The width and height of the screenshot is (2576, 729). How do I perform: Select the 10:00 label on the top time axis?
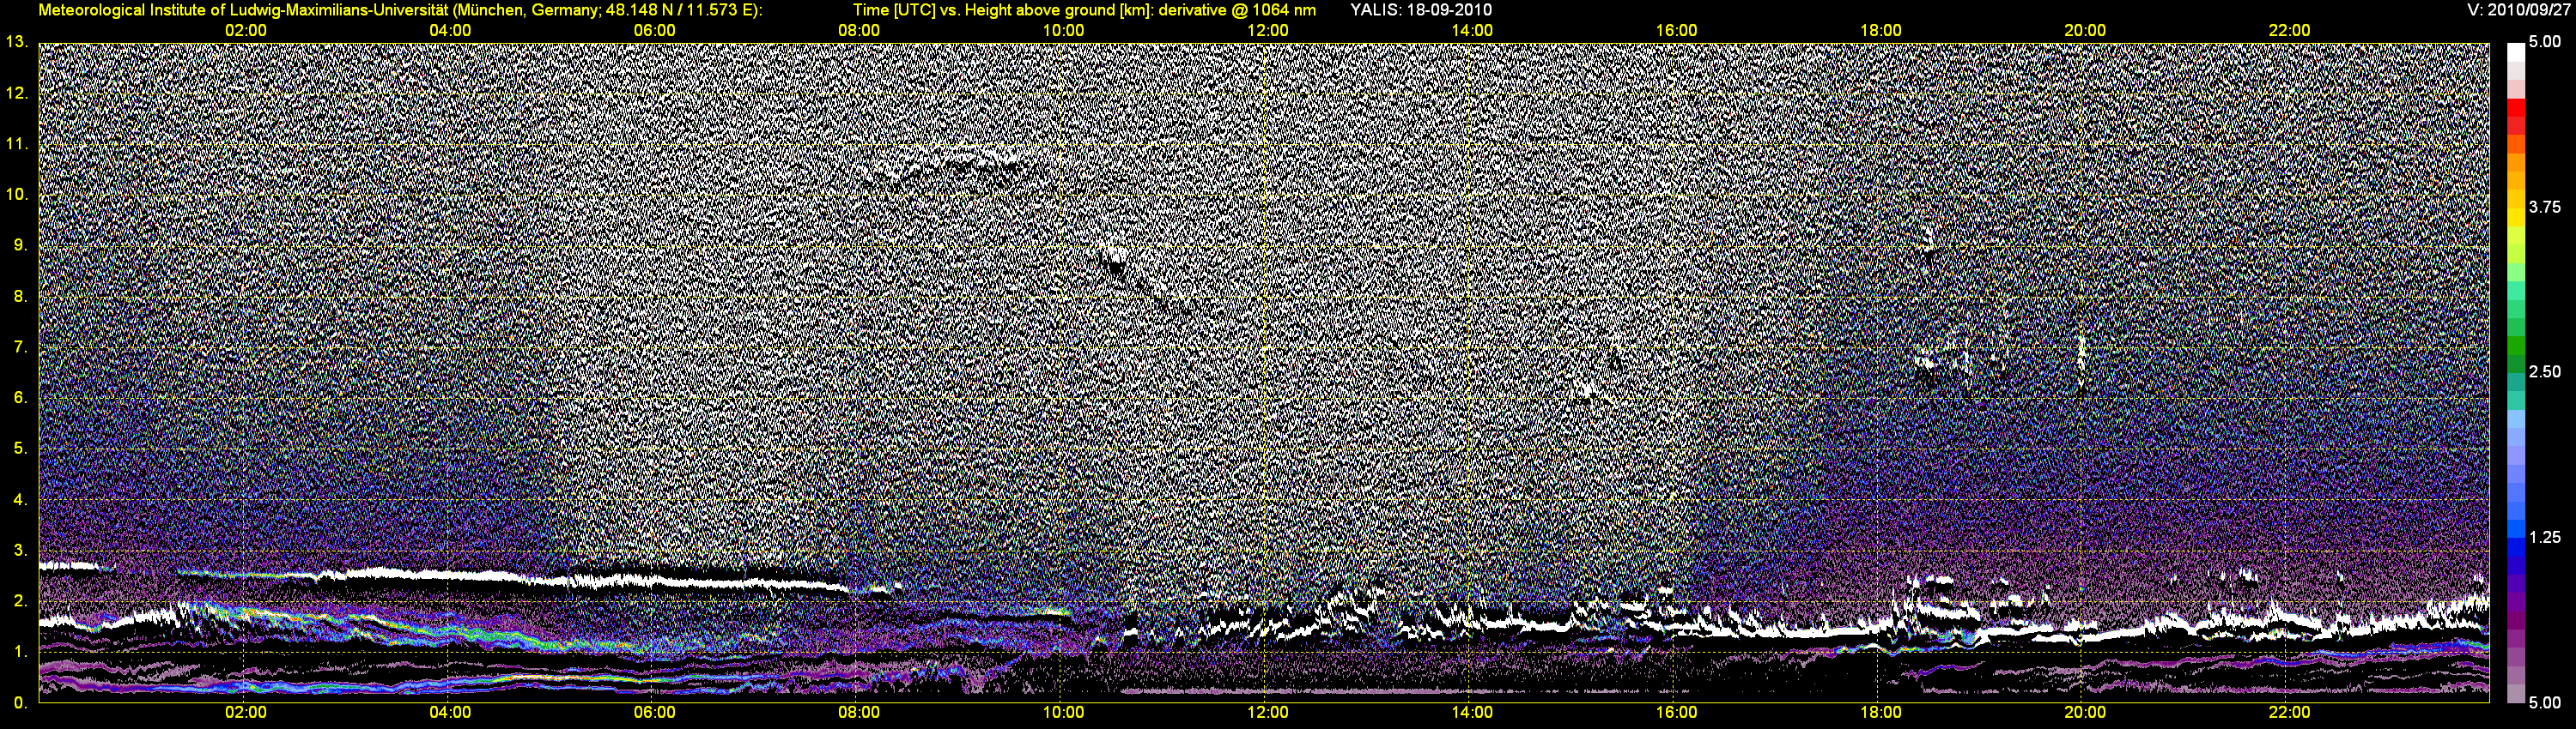[x=1063, y=31]
